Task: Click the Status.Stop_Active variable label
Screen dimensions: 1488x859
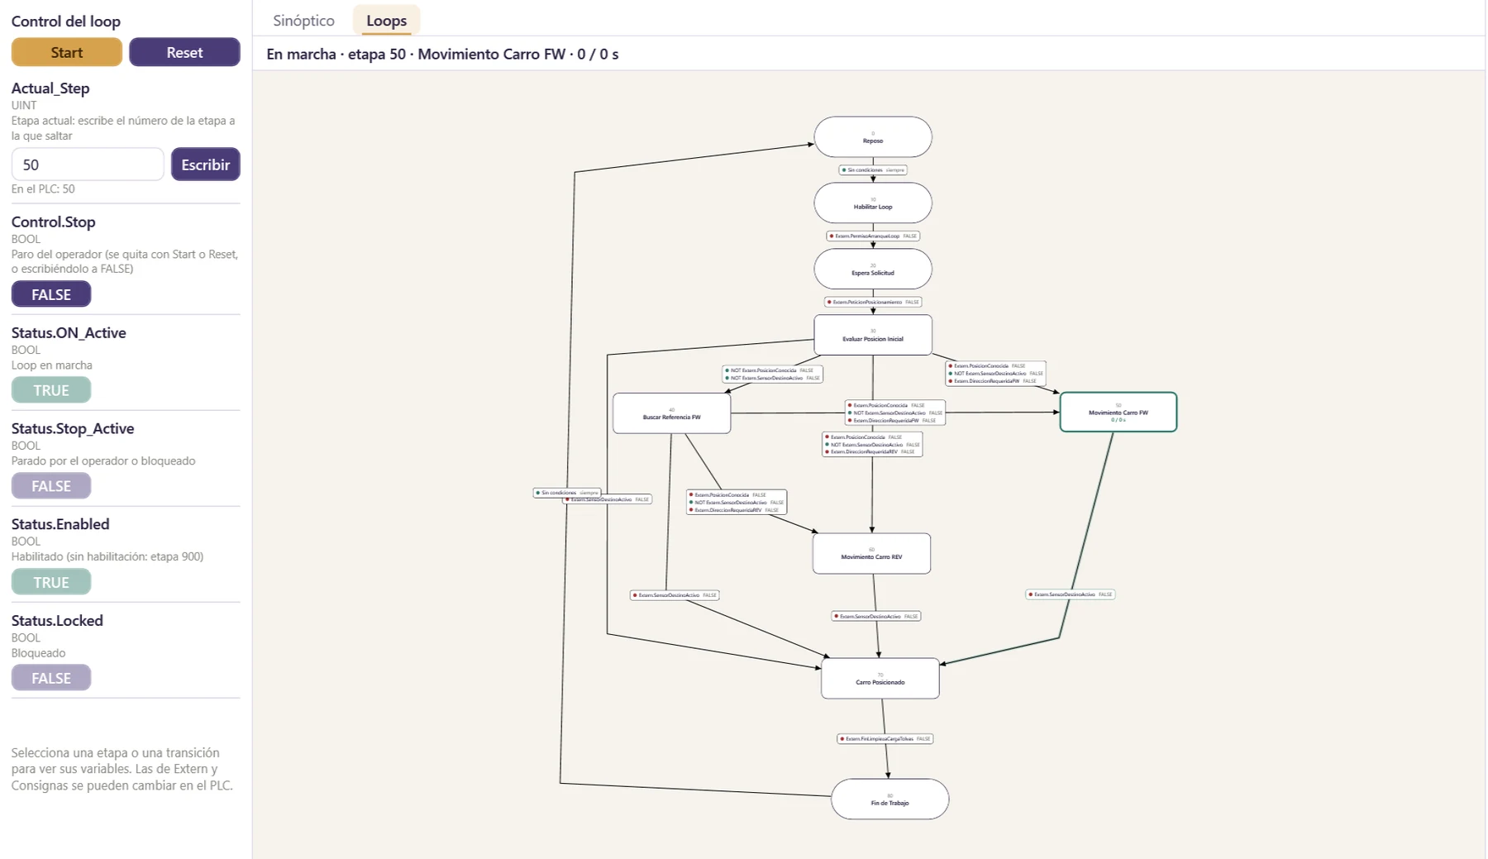Action: coord(73,428)
